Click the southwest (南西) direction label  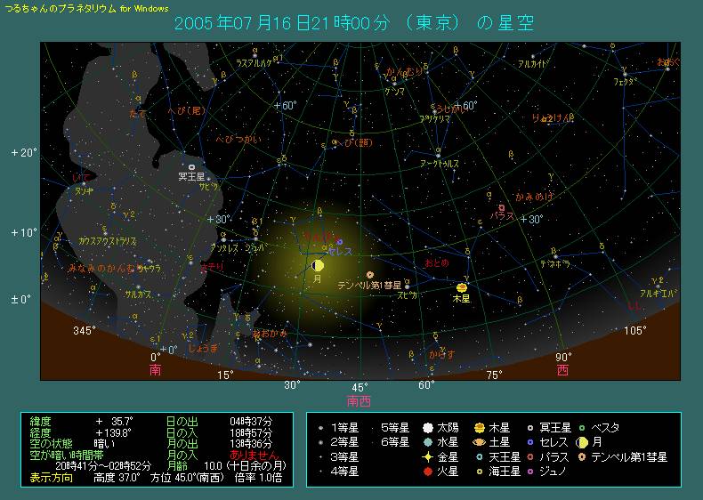click(x=359, y=400)
